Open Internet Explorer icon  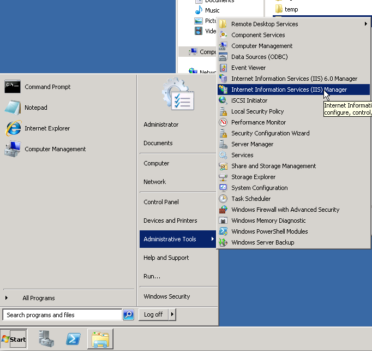13,128
